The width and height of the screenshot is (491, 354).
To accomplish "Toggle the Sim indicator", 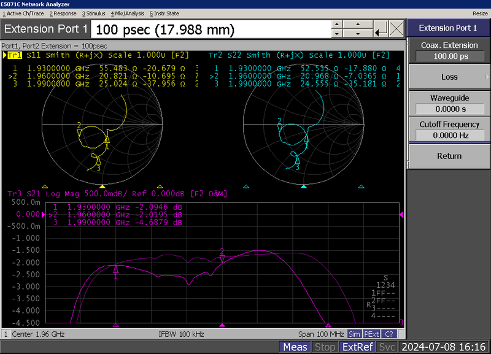I will (x=354, y=334).
